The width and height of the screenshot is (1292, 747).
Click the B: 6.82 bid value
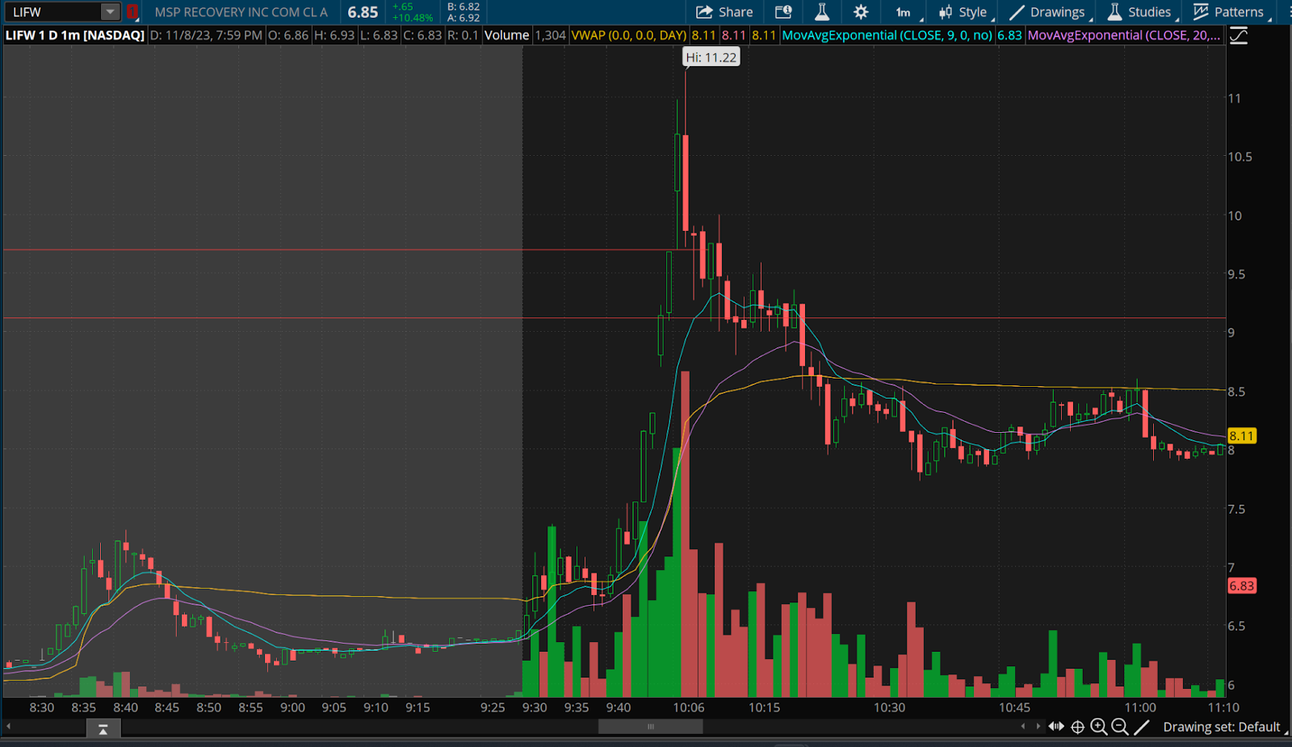pos(464,6)
